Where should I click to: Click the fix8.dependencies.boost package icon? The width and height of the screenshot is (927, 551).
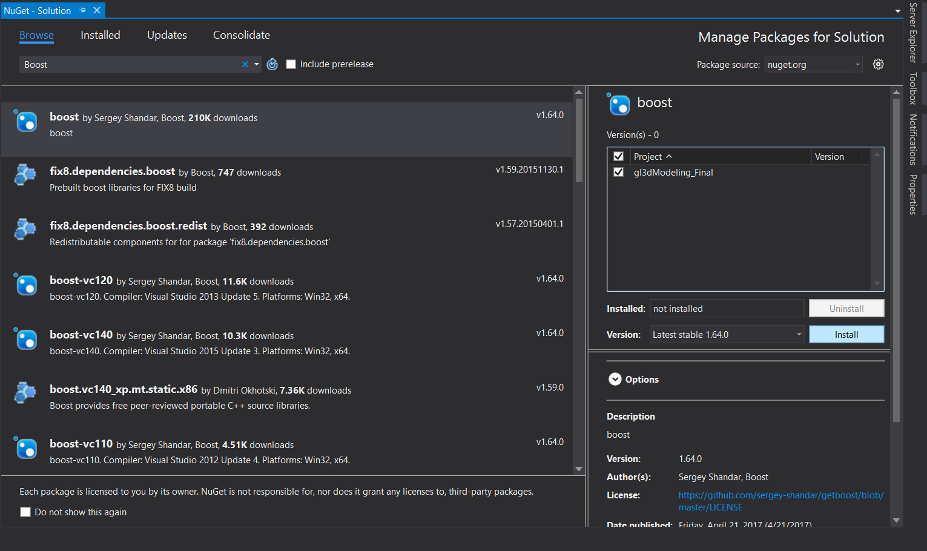point(25,175)
